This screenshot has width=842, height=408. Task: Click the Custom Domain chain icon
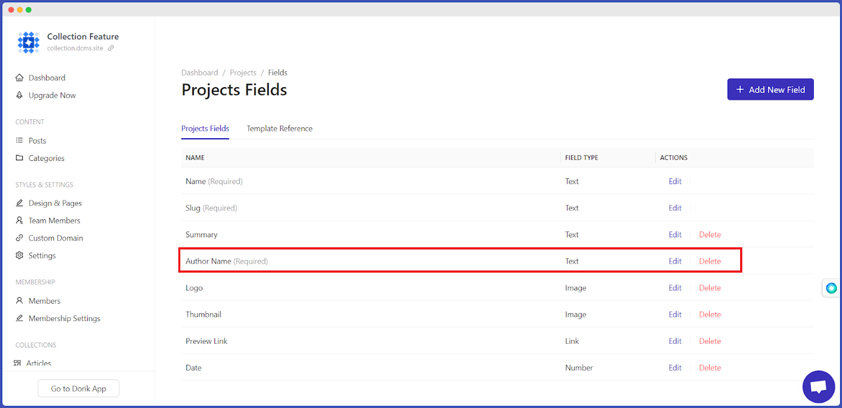tap(19, 238)
